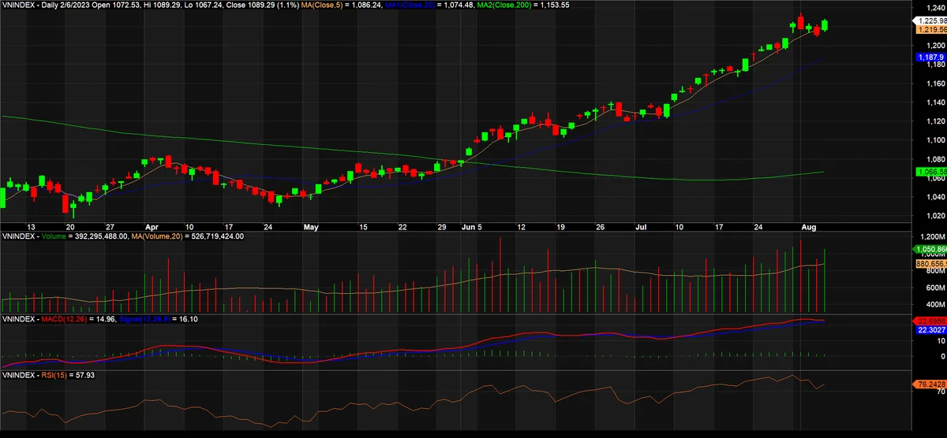The height and width of the screenshot is (438, 947).
Task: Click the orange 880,656 volume MA tag
Action: [930, 264]
